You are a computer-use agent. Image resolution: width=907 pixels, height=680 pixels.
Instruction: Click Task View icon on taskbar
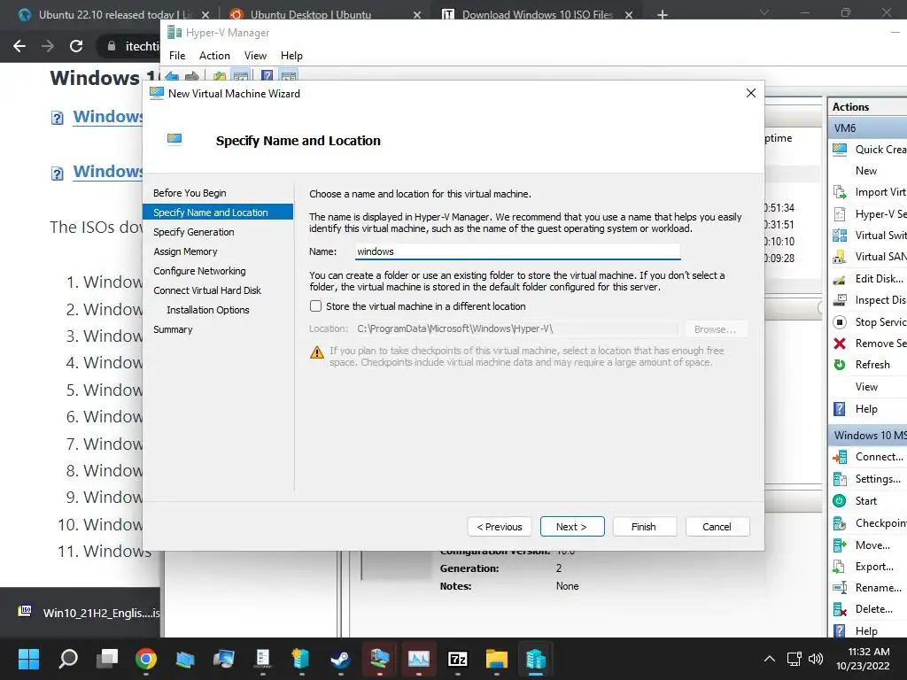click(107, 659)
